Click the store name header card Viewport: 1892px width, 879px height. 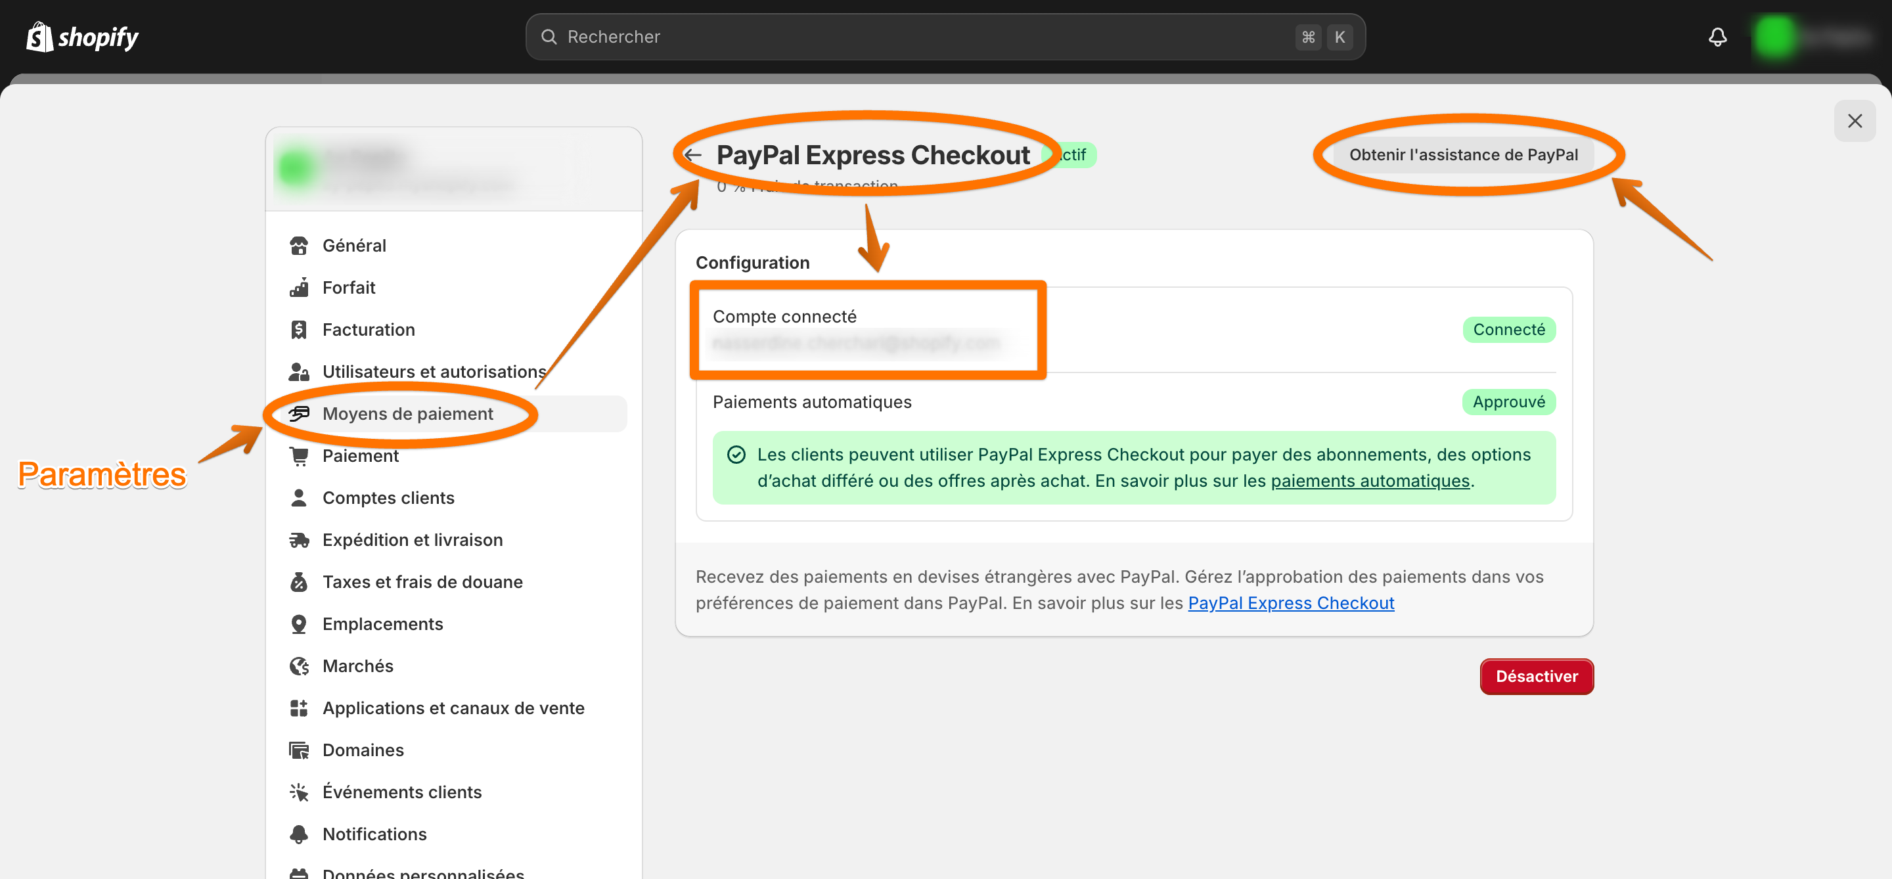tap(454, 169)
